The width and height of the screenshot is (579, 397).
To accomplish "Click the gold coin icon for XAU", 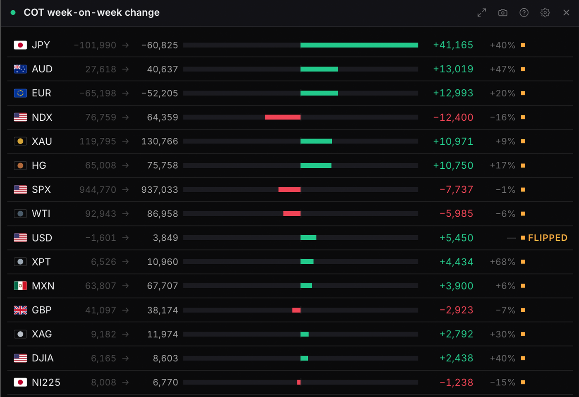I will [20, 141].
